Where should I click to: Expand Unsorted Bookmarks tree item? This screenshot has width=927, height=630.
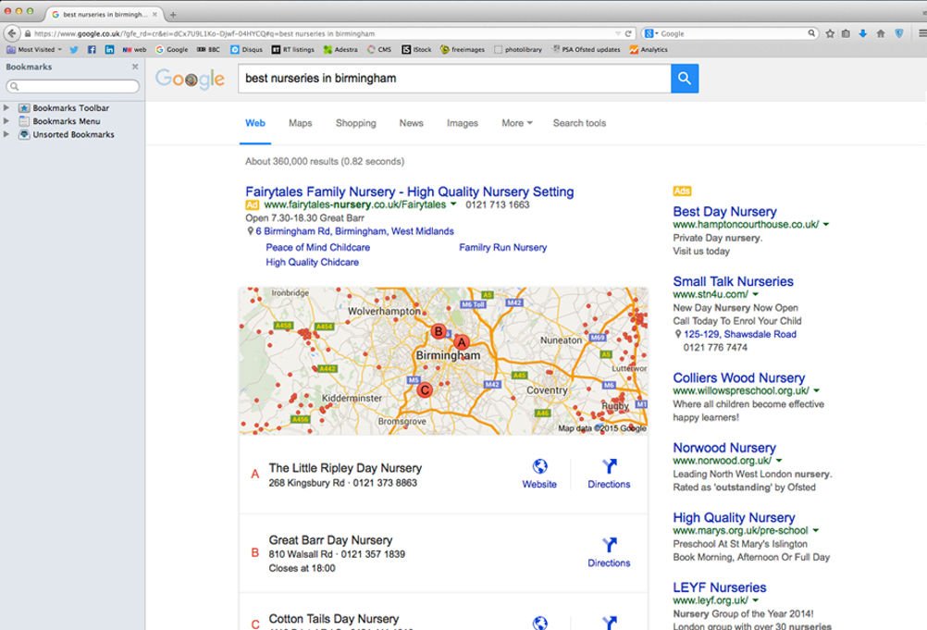[x=6, y=134]
